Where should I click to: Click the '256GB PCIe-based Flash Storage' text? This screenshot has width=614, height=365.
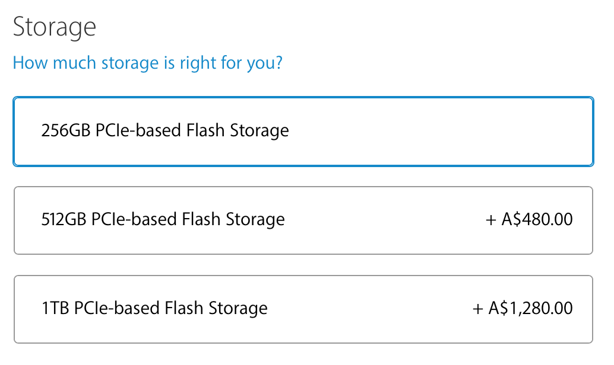coord(165,130)
